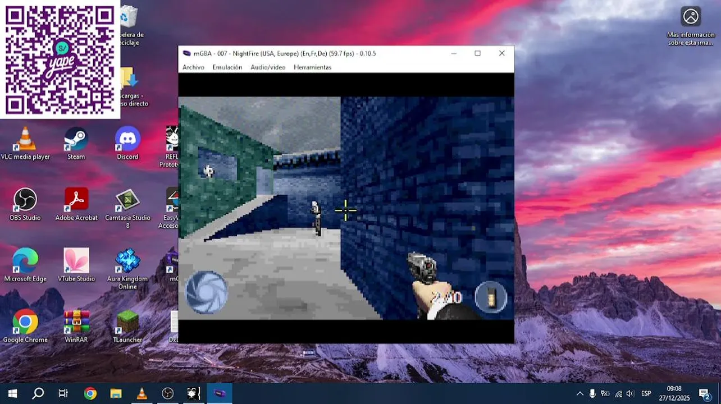The width and height of the screenshot is (721, 404).
Task: Open the notification center icon
Action: point(705,393)
